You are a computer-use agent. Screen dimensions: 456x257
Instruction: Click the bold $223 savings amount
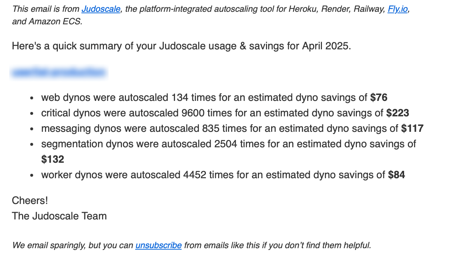pos(397,113)
